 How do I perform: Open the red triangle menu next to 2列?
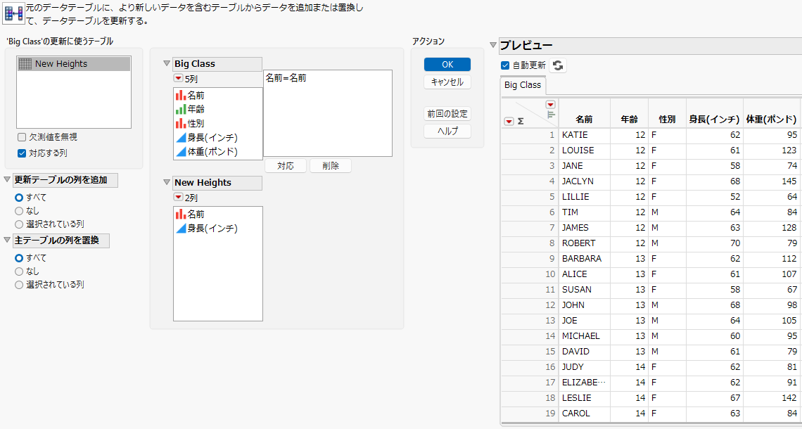pos(179,198)
